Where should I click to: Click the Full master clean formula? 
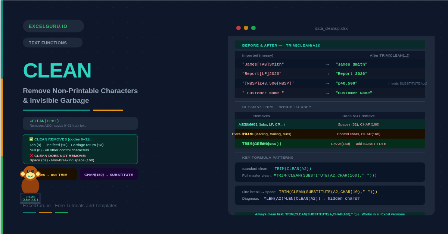tap(325, 175)
